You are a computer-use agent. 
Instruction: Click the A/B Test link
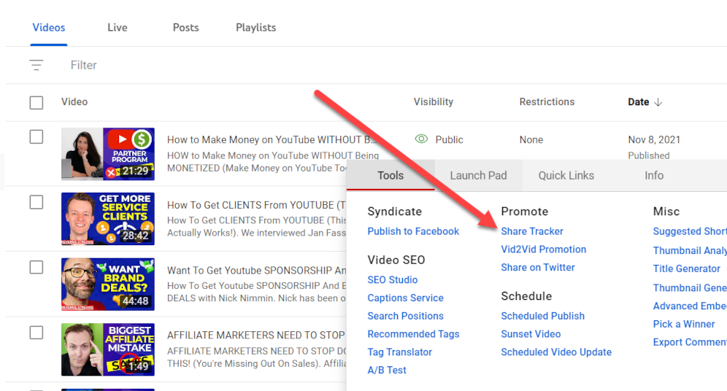click(387, 370)
